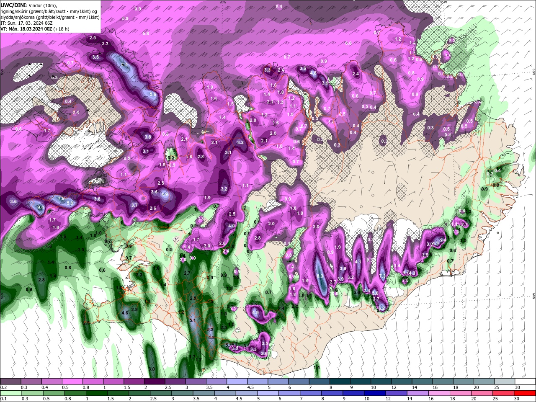Click the 9.4 precipitation value on the map
The height and width of the screenshot is (402, 536).
(41, 207)
